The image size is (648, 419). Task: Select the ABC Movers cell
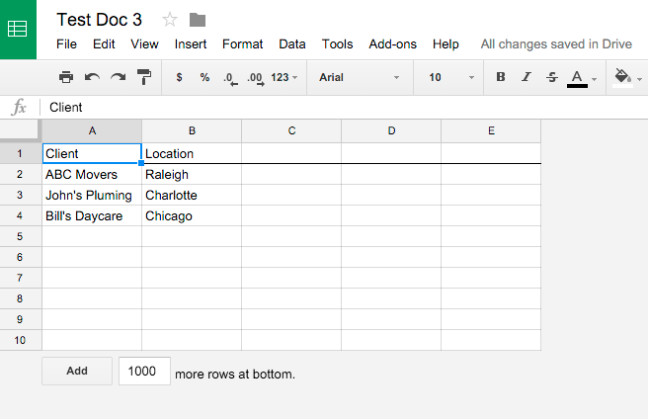click(x=92, y=174)
